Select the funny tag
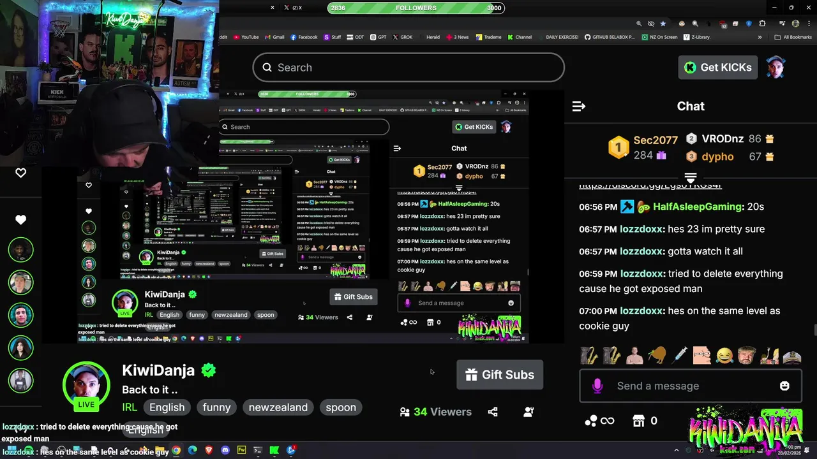 (216, 407)
